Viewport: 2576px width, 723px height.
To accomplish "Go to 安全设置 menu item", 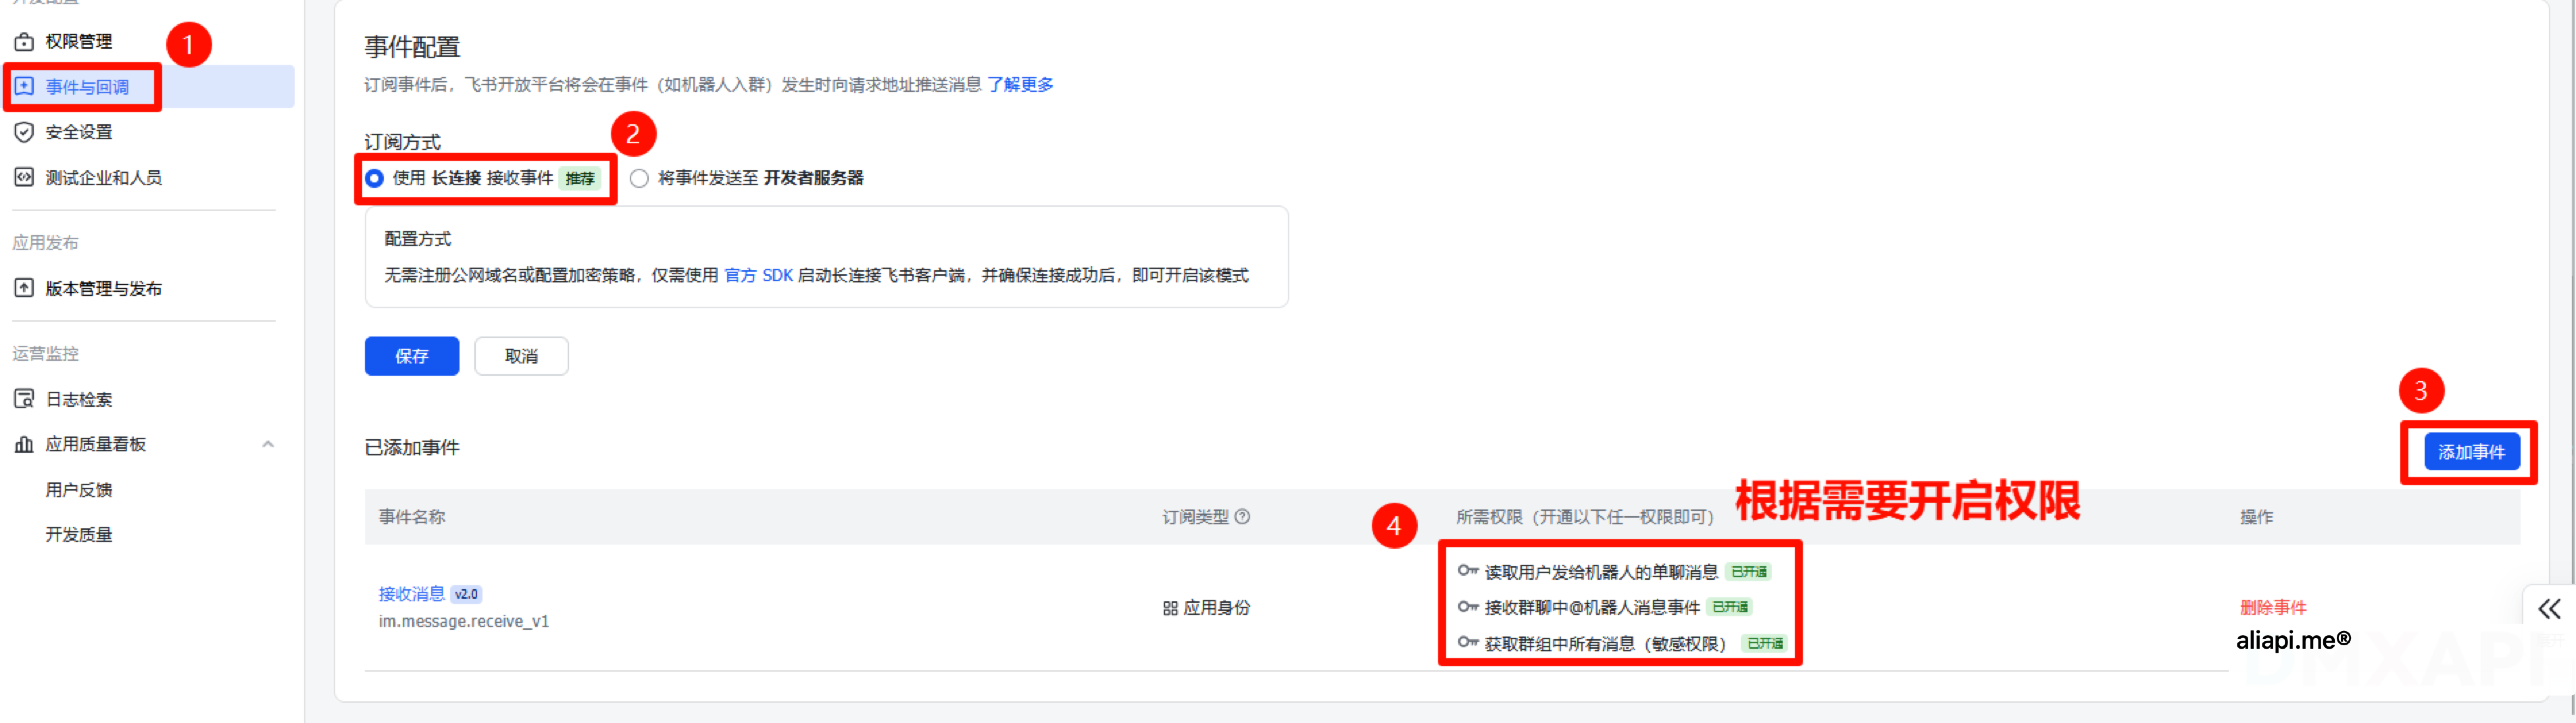I will 79,132.
